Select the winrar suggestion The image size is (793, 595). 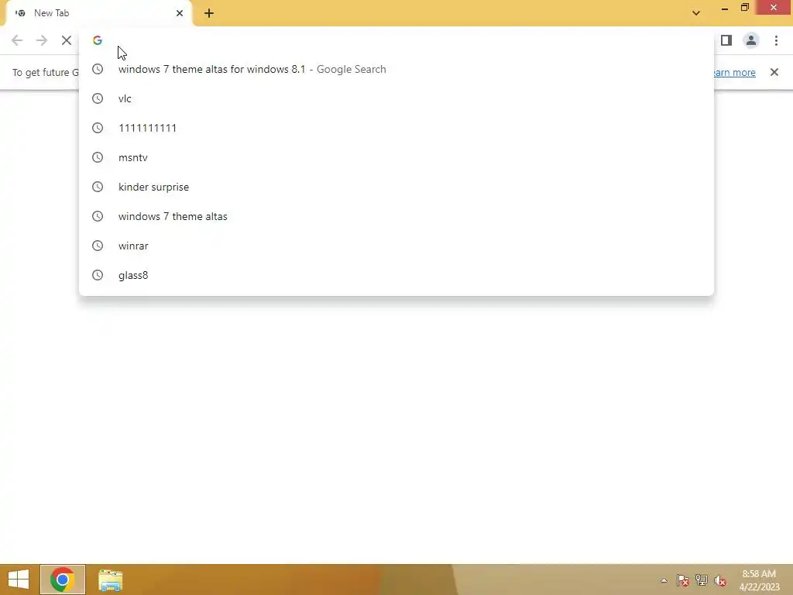pos(396,246)
